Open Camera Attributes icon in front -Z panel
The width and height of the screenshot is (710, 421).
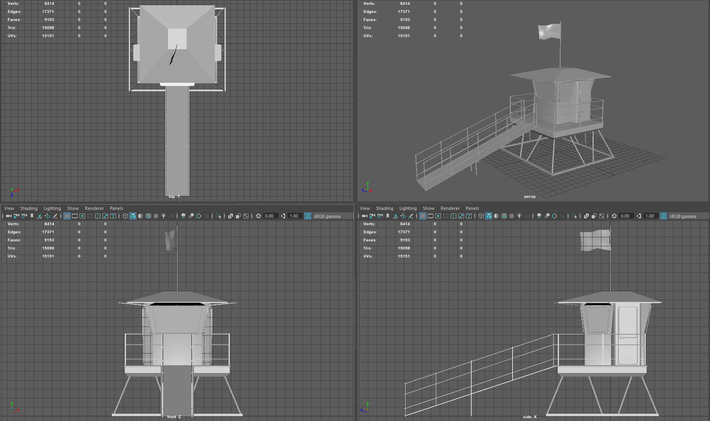(24, 216)
